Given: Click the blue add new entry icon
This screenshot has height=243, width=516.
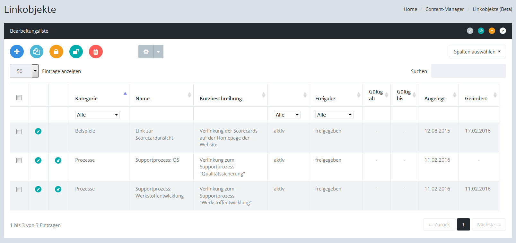Looking at the screenshot, I should pyautogui.click(x=17, y=52).
